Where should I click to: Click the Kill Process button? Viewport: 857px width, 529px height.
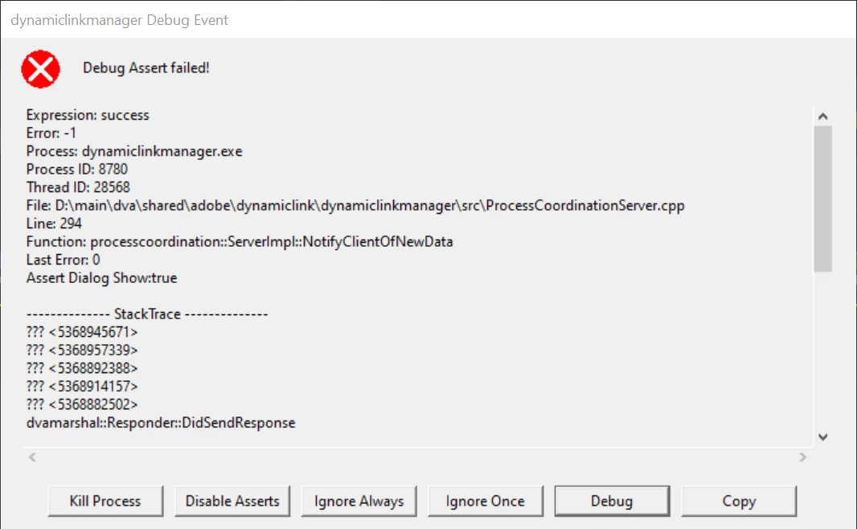(105, 501)
